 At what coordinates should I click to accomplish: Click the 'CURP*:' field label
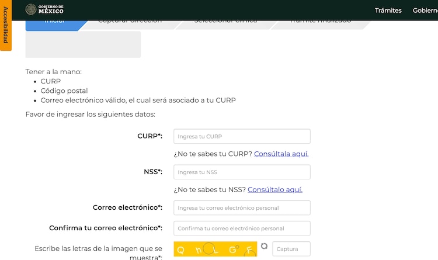coord(150,136)
